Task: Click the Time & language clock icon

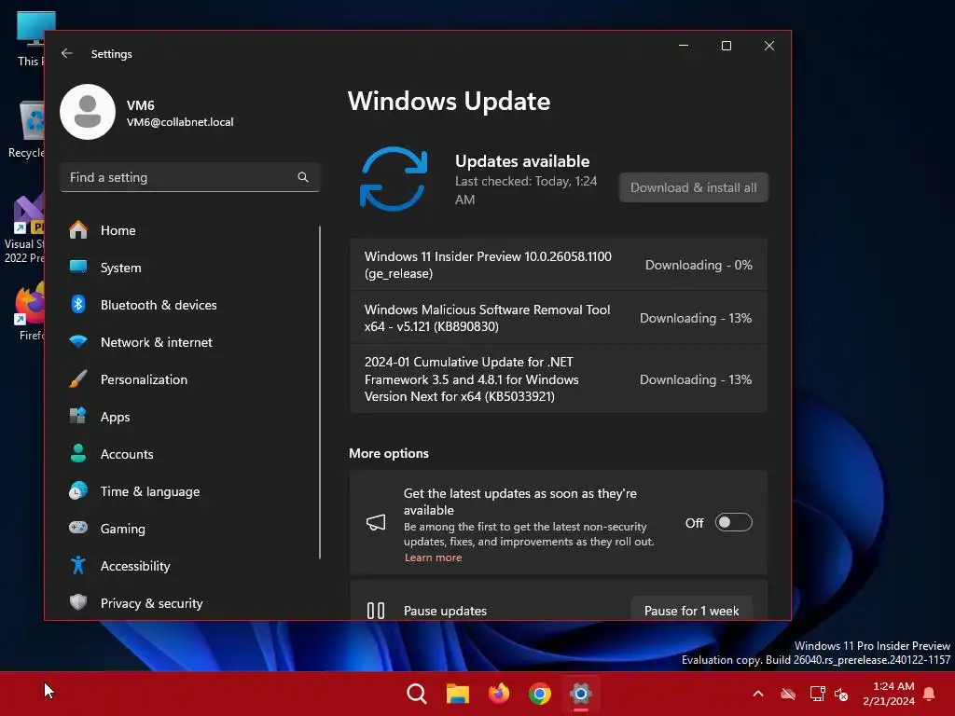Action: [x=78, y=490]
